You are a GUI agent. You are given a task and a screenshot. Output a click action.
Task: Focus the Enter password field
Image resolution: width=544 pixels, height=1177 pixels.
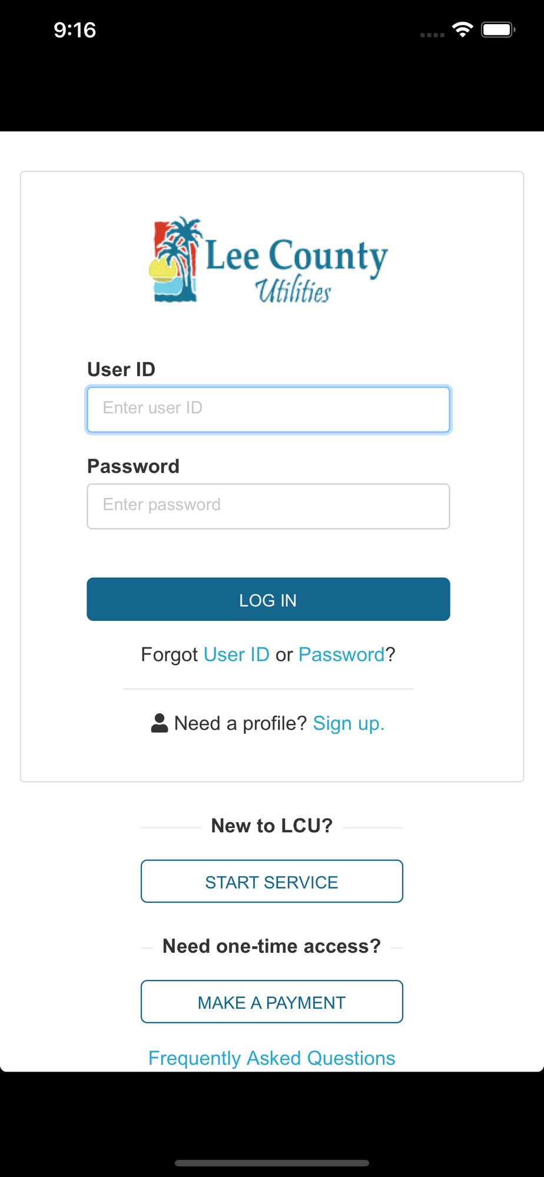pos(268,506)
